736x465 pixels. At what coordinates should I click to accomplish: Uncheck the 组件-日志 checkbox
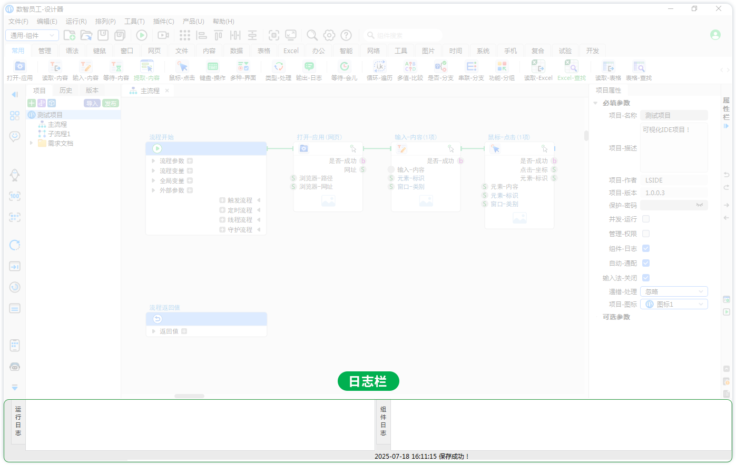pyautogui.click(x=646, y=248)
